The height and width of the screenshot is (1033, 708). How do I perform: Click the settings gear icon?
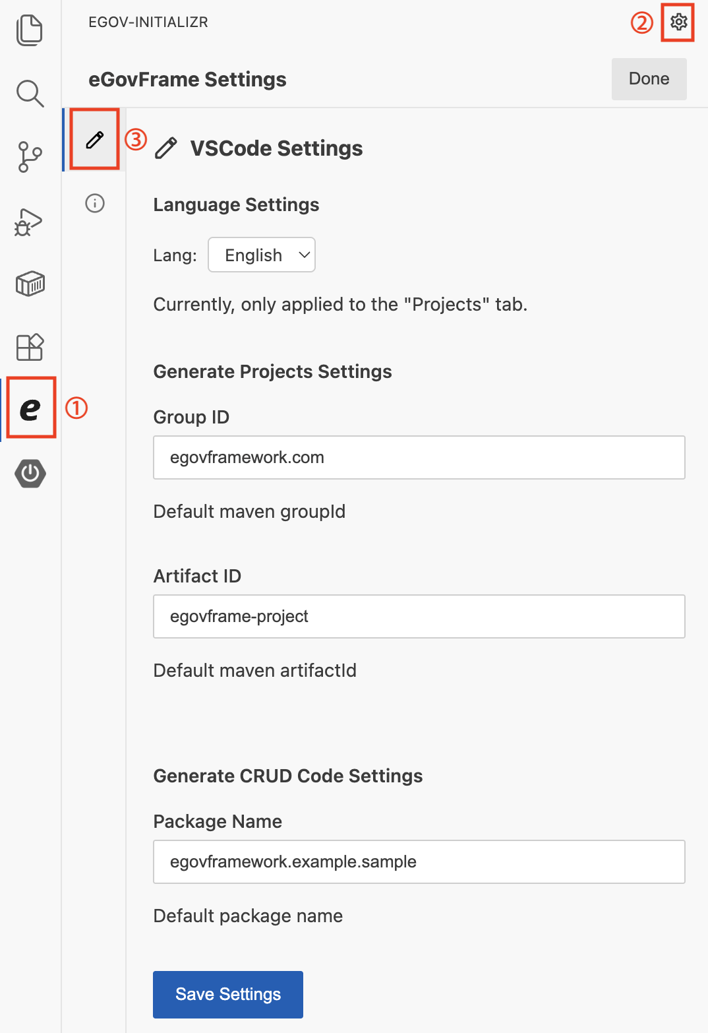point(678,22)
